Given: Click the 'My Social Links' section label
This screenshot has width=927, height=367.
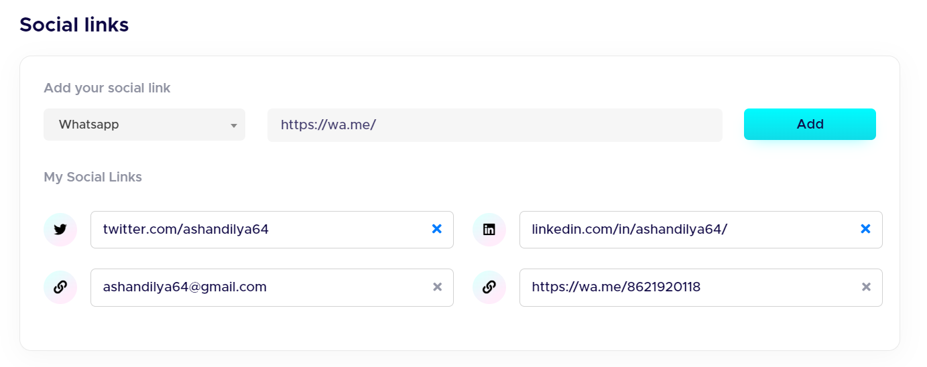Looking at the screenshot, I should [x=92, y=177].
